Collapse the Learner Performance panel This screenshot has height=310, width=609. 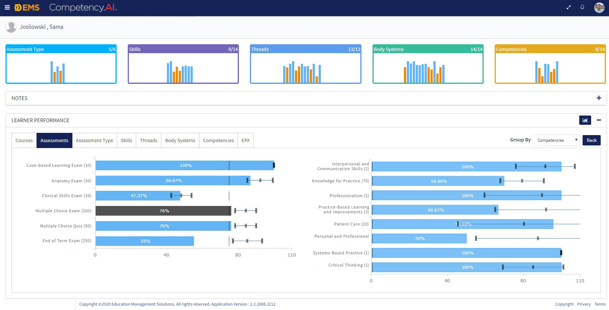599,120
